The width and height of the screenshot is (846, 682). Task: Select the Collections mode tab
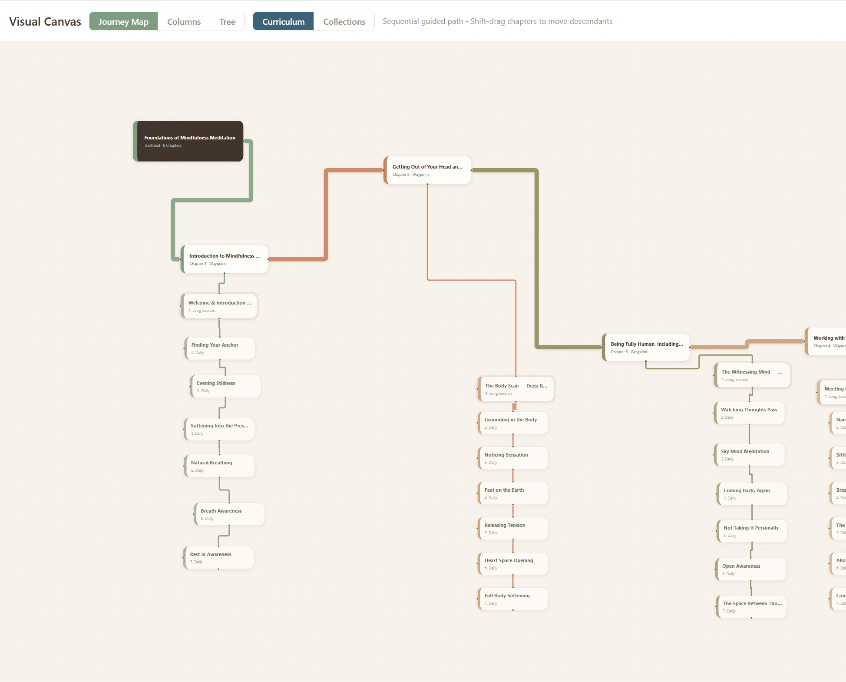344,22
